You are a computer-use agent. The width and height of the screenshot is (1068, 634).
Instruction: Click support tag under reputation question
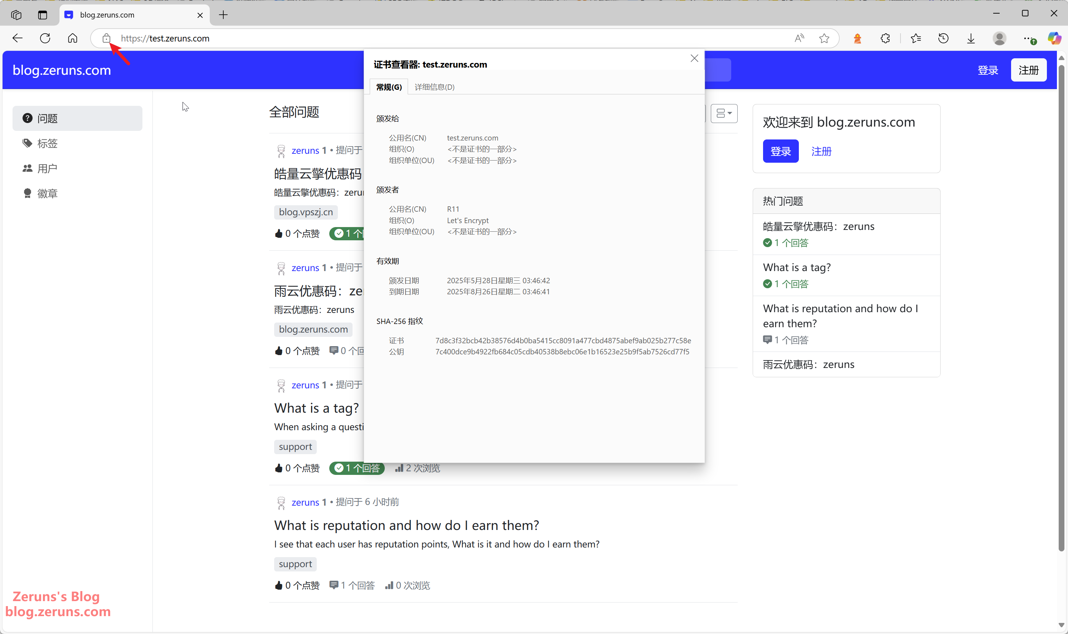[x=295, y=564]
